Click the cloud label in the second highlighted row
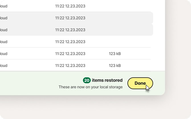The width and height of the screenshot is (191, 119). [3, 30]
